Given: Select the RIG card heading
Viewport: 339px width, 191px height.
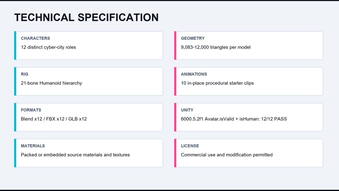Looking at the screenshot, I should click(x=24, y=74).
